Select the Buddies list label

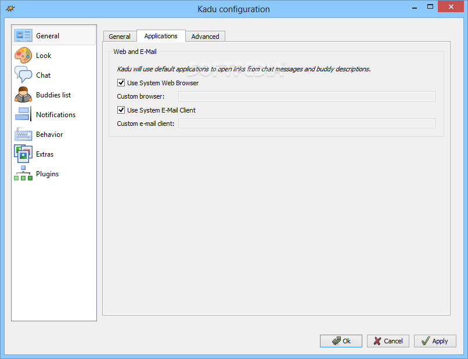pos(53,95)
